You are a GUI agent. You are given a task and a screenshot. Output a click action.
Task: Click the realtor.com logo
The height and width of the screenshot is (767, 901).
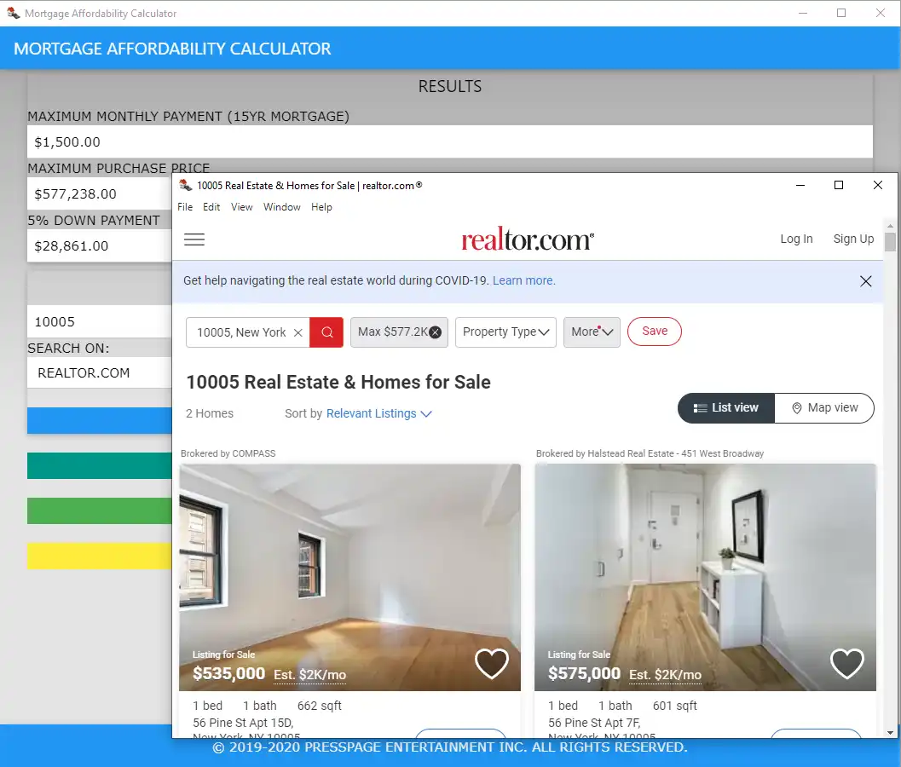pos(528,239)
